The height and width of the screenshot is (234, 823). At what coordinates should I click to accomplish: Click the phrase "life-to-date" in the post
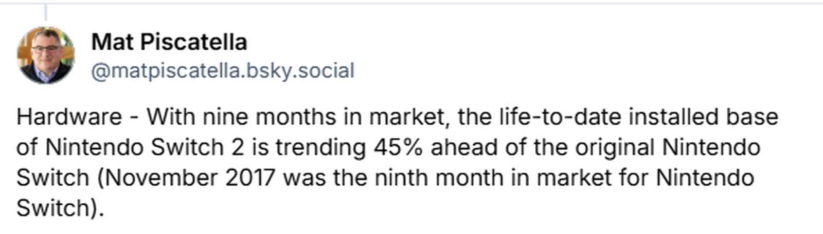click(x=561, y=117)
